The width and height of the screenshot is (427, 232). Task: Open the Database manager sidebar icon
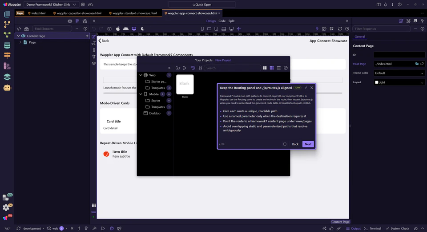pos(7,45)
